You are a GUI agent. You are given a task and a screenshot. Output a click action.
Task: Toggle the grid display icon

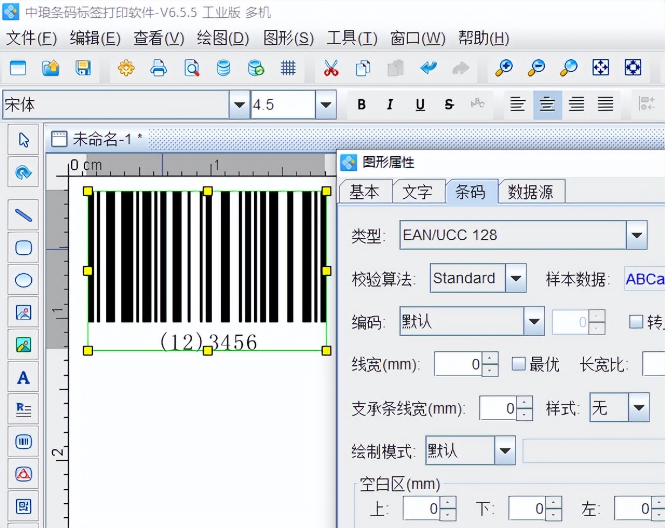pyautogui.click(x=288, y=68)
